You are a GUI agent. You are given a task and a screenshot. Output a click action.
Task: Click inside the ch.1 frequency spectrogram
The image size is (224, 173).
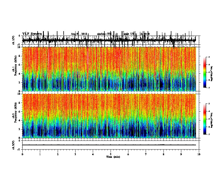[109, 69]
